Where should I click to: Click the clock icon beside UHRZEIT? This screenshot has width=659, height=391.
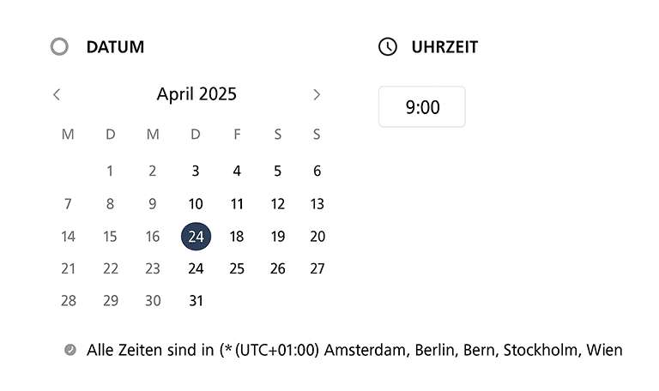[x=388, y=46]
